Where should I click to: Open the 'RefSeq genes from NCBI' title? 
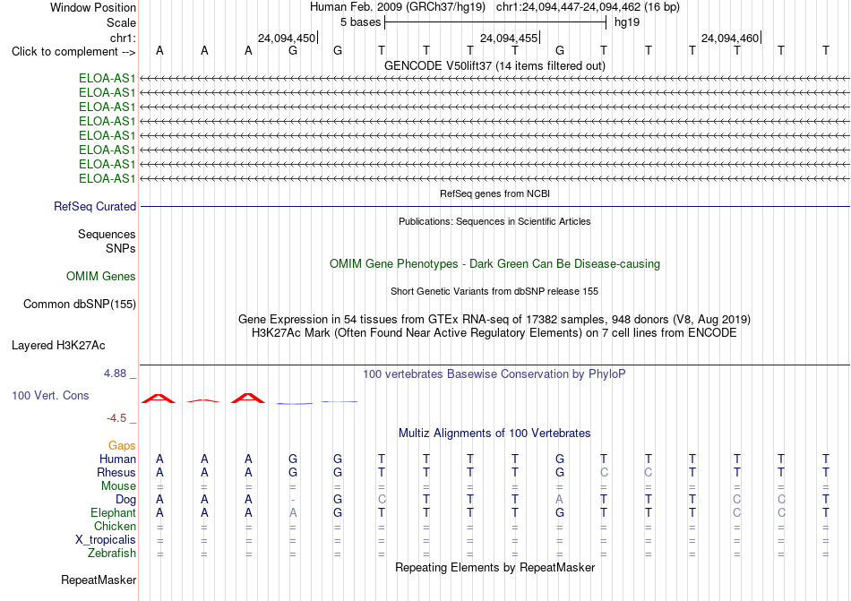495,193
